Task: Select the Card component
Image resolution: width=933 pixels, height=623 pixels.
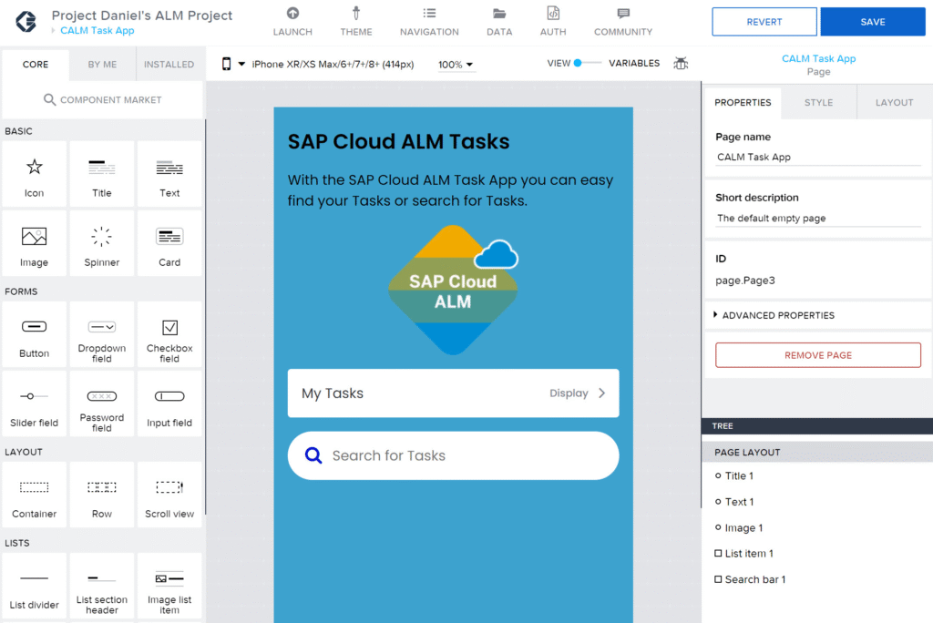Action: (x=169, y=244)
